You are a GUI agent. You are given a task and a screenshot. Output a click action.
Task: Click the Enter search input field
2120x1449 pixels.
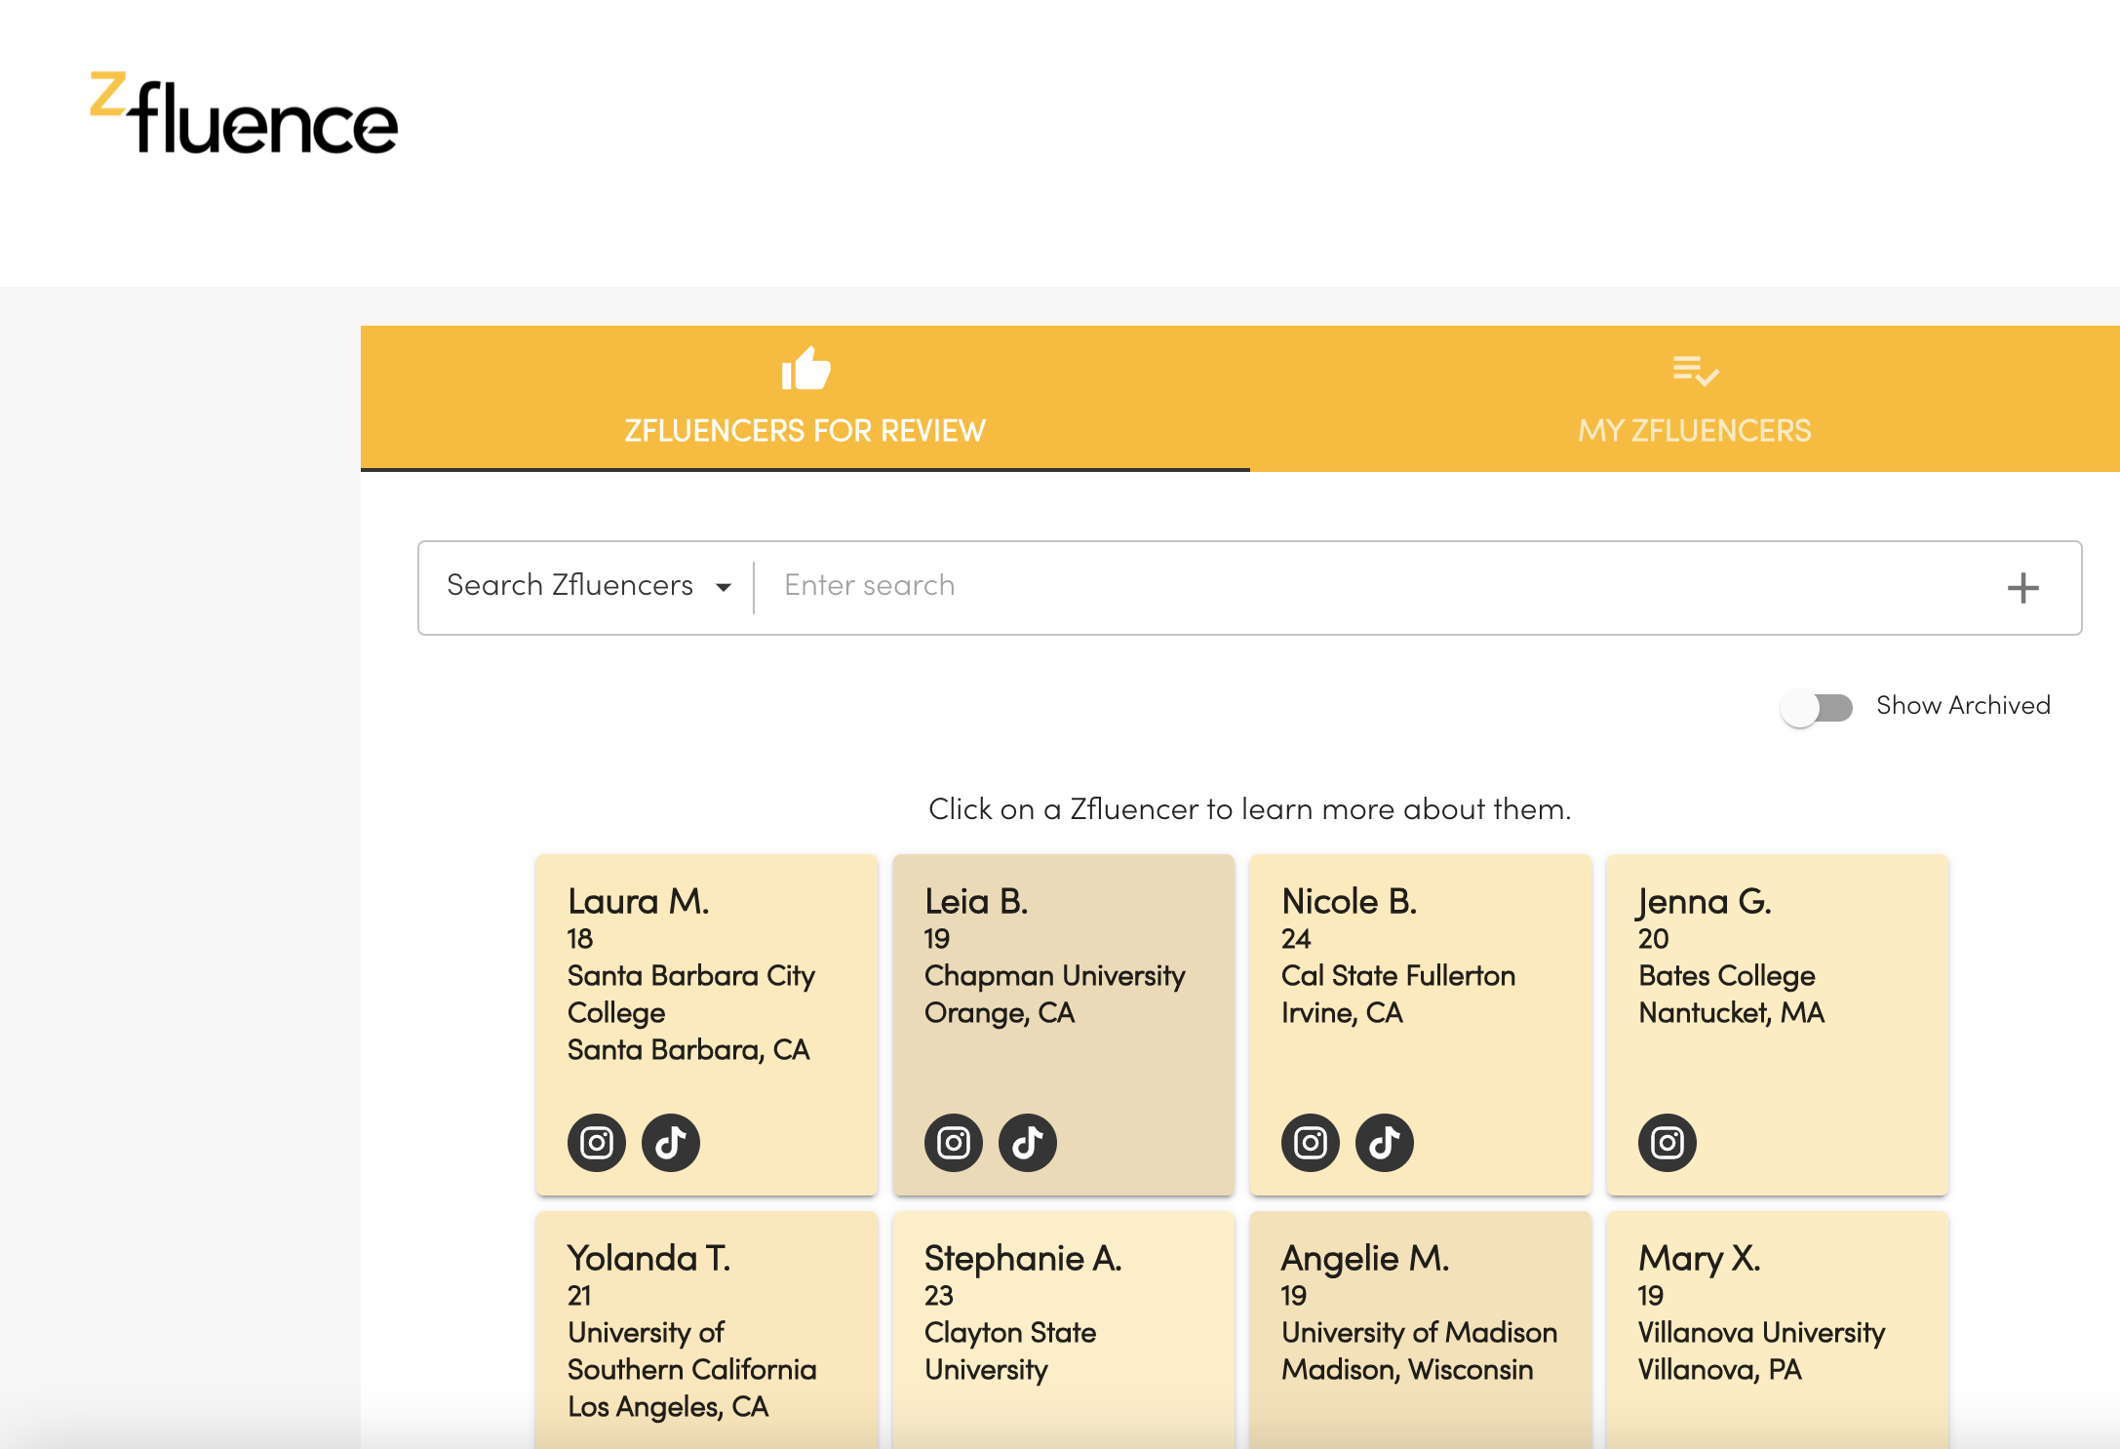click(1375, 585)
